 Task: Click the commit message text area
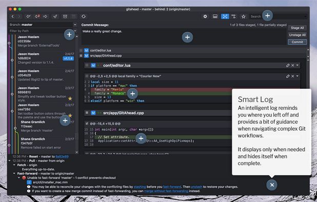184,37
